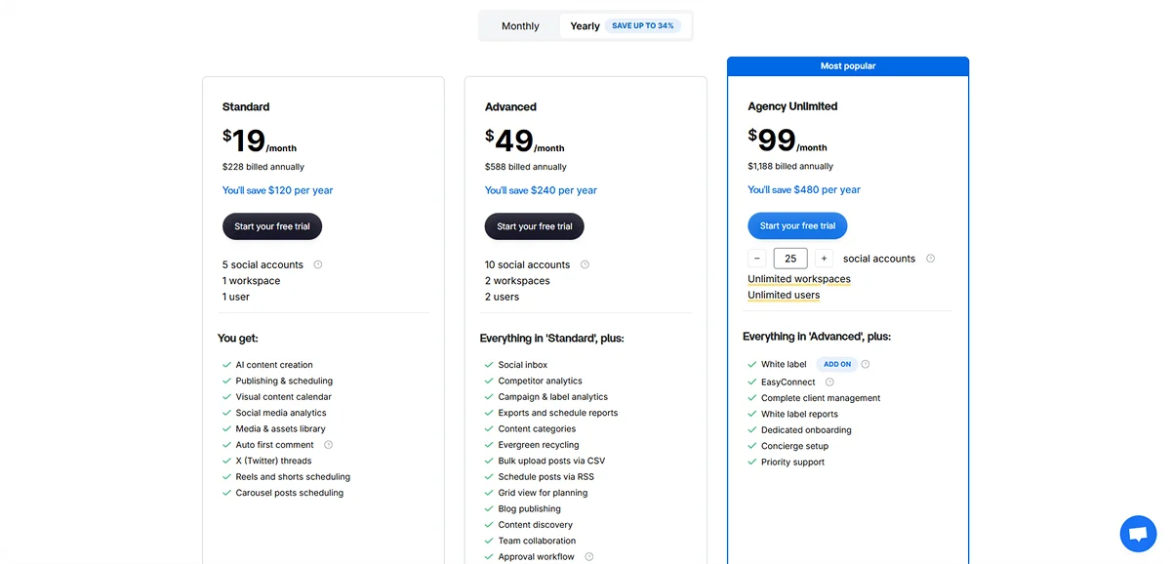The height and width of the screenshot is (564, 1171).
Task: Switch to Monthly billing
Action: [x=519, y=25]
